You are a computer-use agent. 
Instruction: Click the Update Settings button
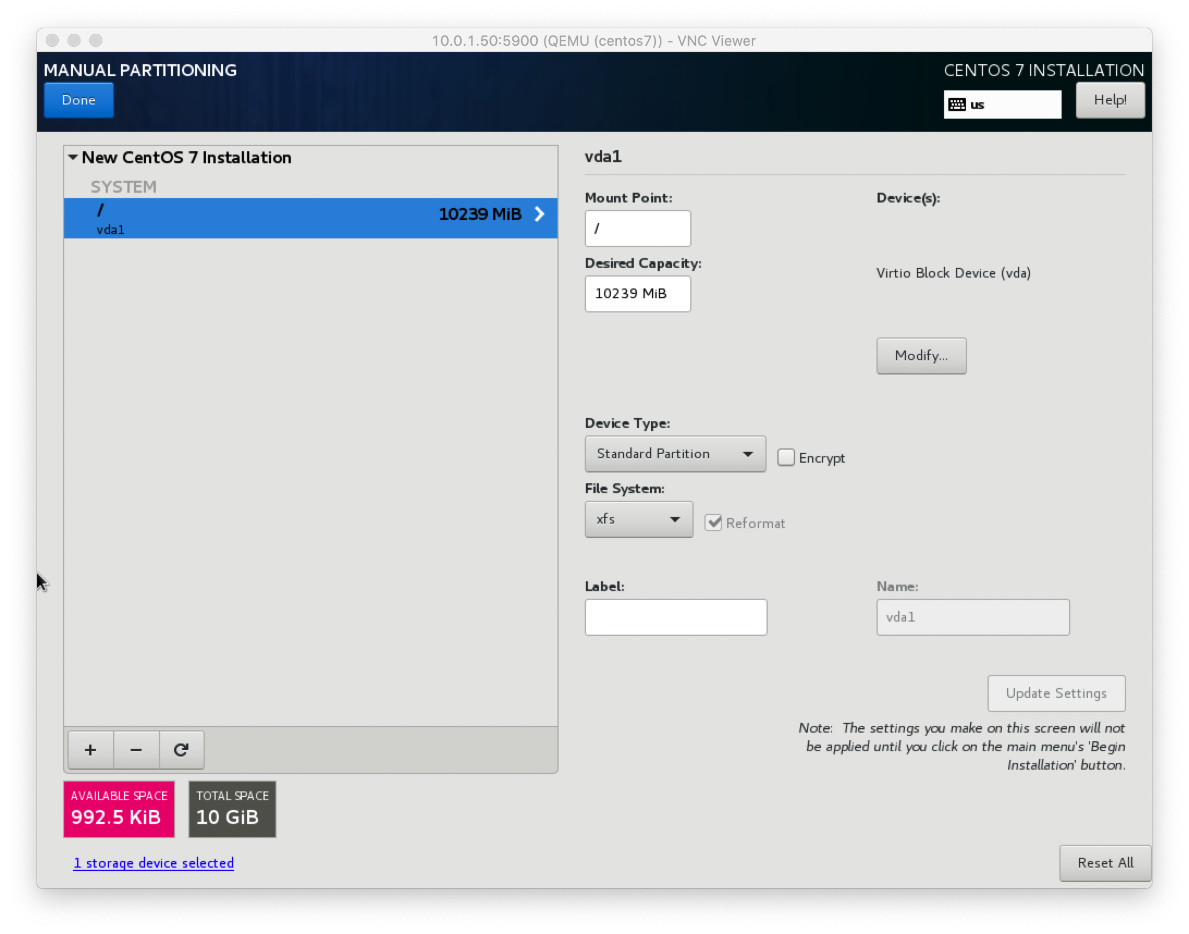tap(1056, 693)
